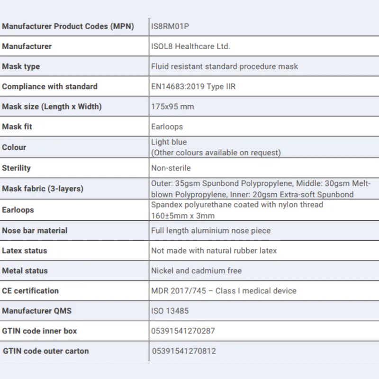Select the Compliance with standard label

pos(50,87)
